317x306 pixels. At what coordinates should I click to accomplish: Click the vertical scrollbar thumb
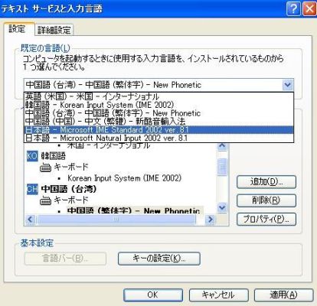coord(222,167)
